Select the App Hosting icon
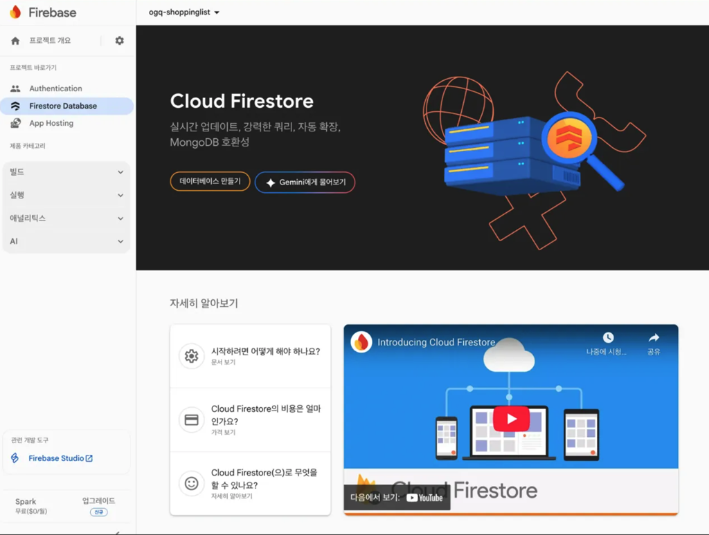This screenshot has width=709, height=535. tap(15, 123)
